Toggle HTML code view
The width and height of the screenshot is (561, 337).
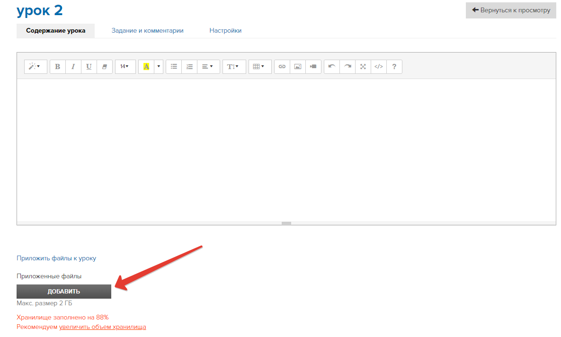coord(379,67)
